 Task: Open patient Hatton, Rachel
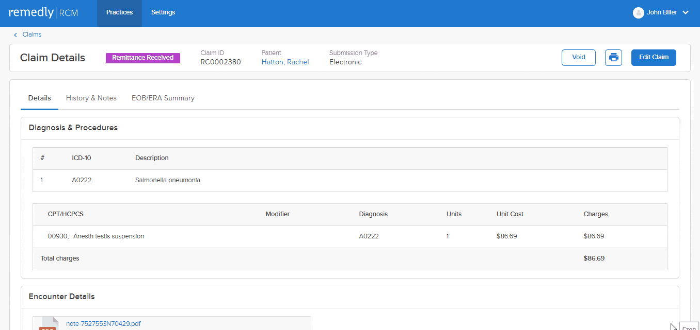[x=285, y=62]
